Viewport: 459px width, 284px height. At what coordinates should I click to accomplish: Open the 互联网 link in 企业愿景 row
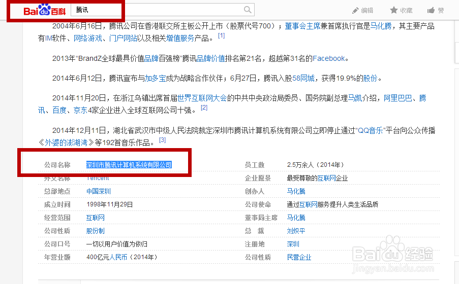tap(326, 178)
